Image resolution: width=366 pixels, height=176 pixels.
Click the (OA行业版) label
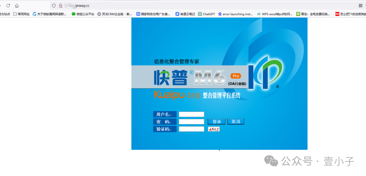237,84
